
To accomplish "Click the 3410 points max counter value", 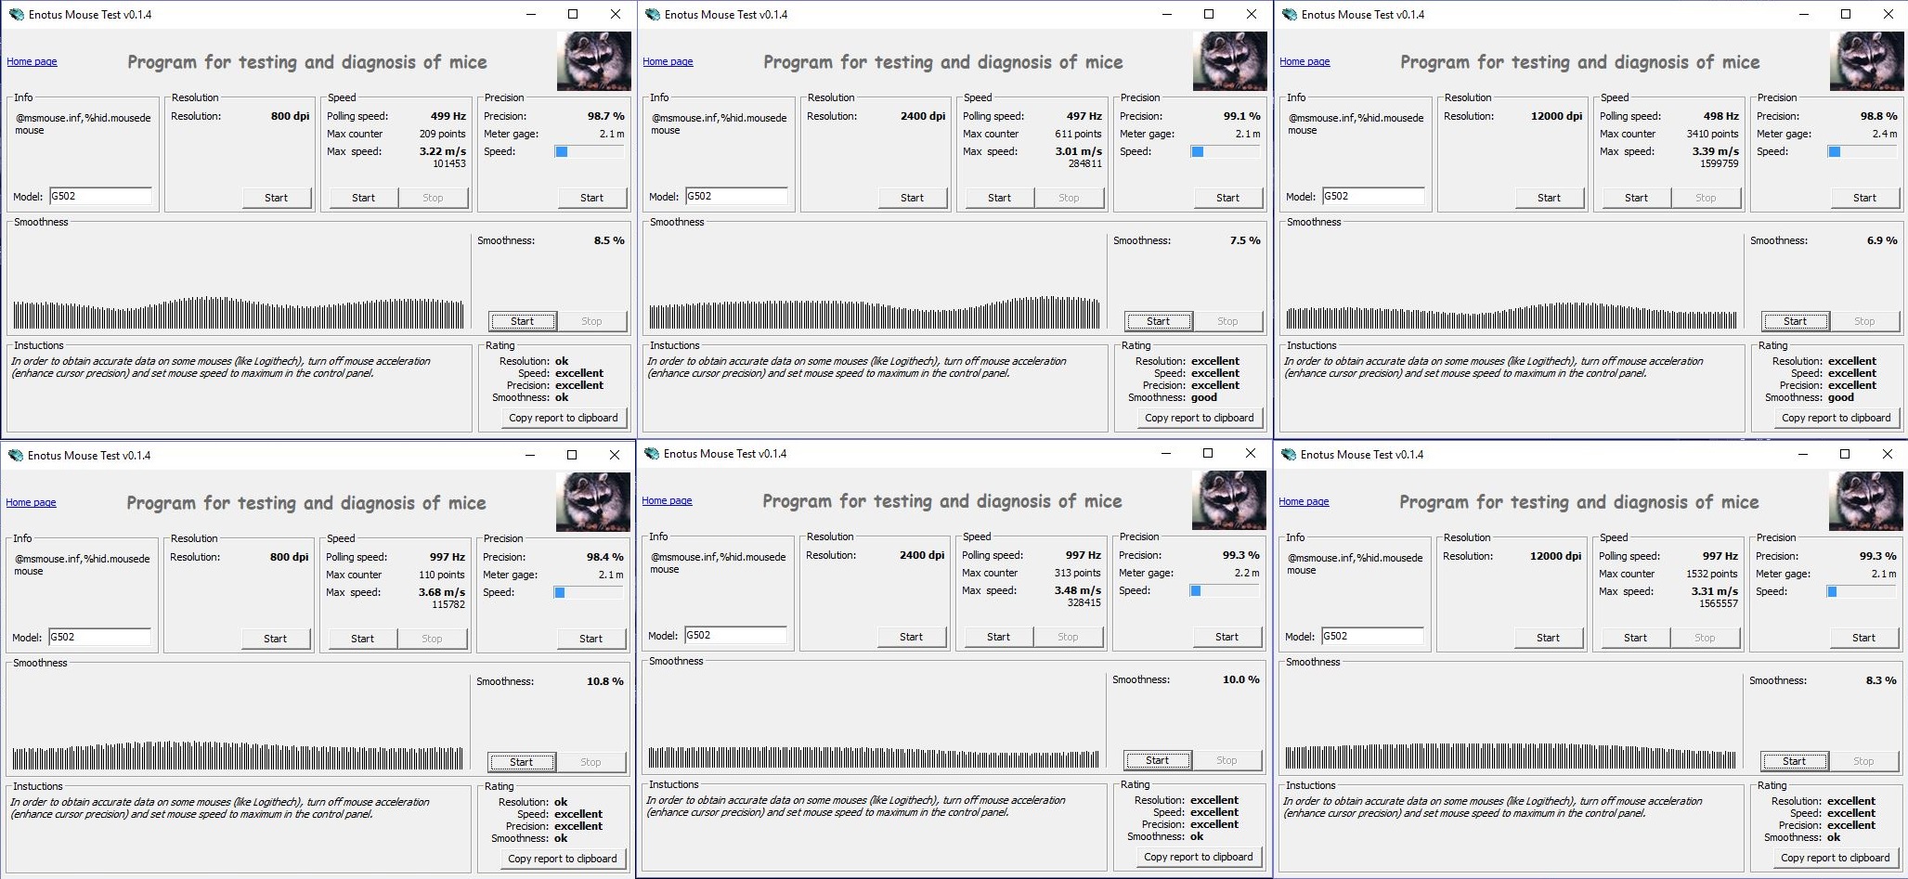I will click(1713, 134).
